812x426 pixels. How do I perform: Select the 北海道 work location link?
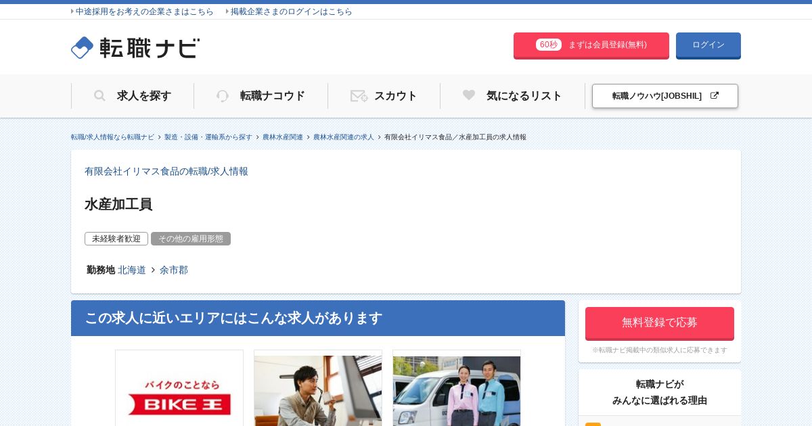[132, 270]
